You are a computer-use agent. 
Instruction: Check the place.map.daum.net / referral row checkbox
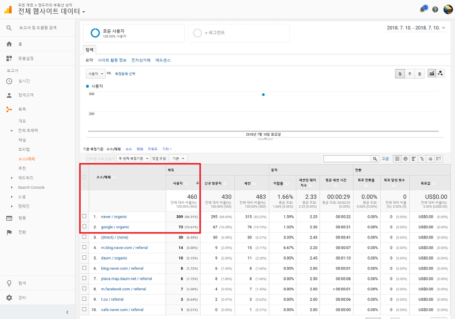click(84, 278)
